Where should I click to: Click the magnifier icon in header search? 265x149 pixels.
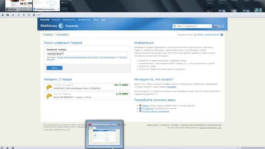click(175, 26)
